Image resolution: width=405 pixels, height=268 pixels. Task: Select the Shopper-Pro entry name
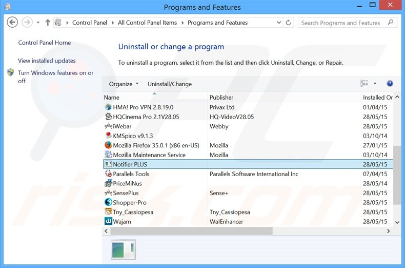[129, 203]
